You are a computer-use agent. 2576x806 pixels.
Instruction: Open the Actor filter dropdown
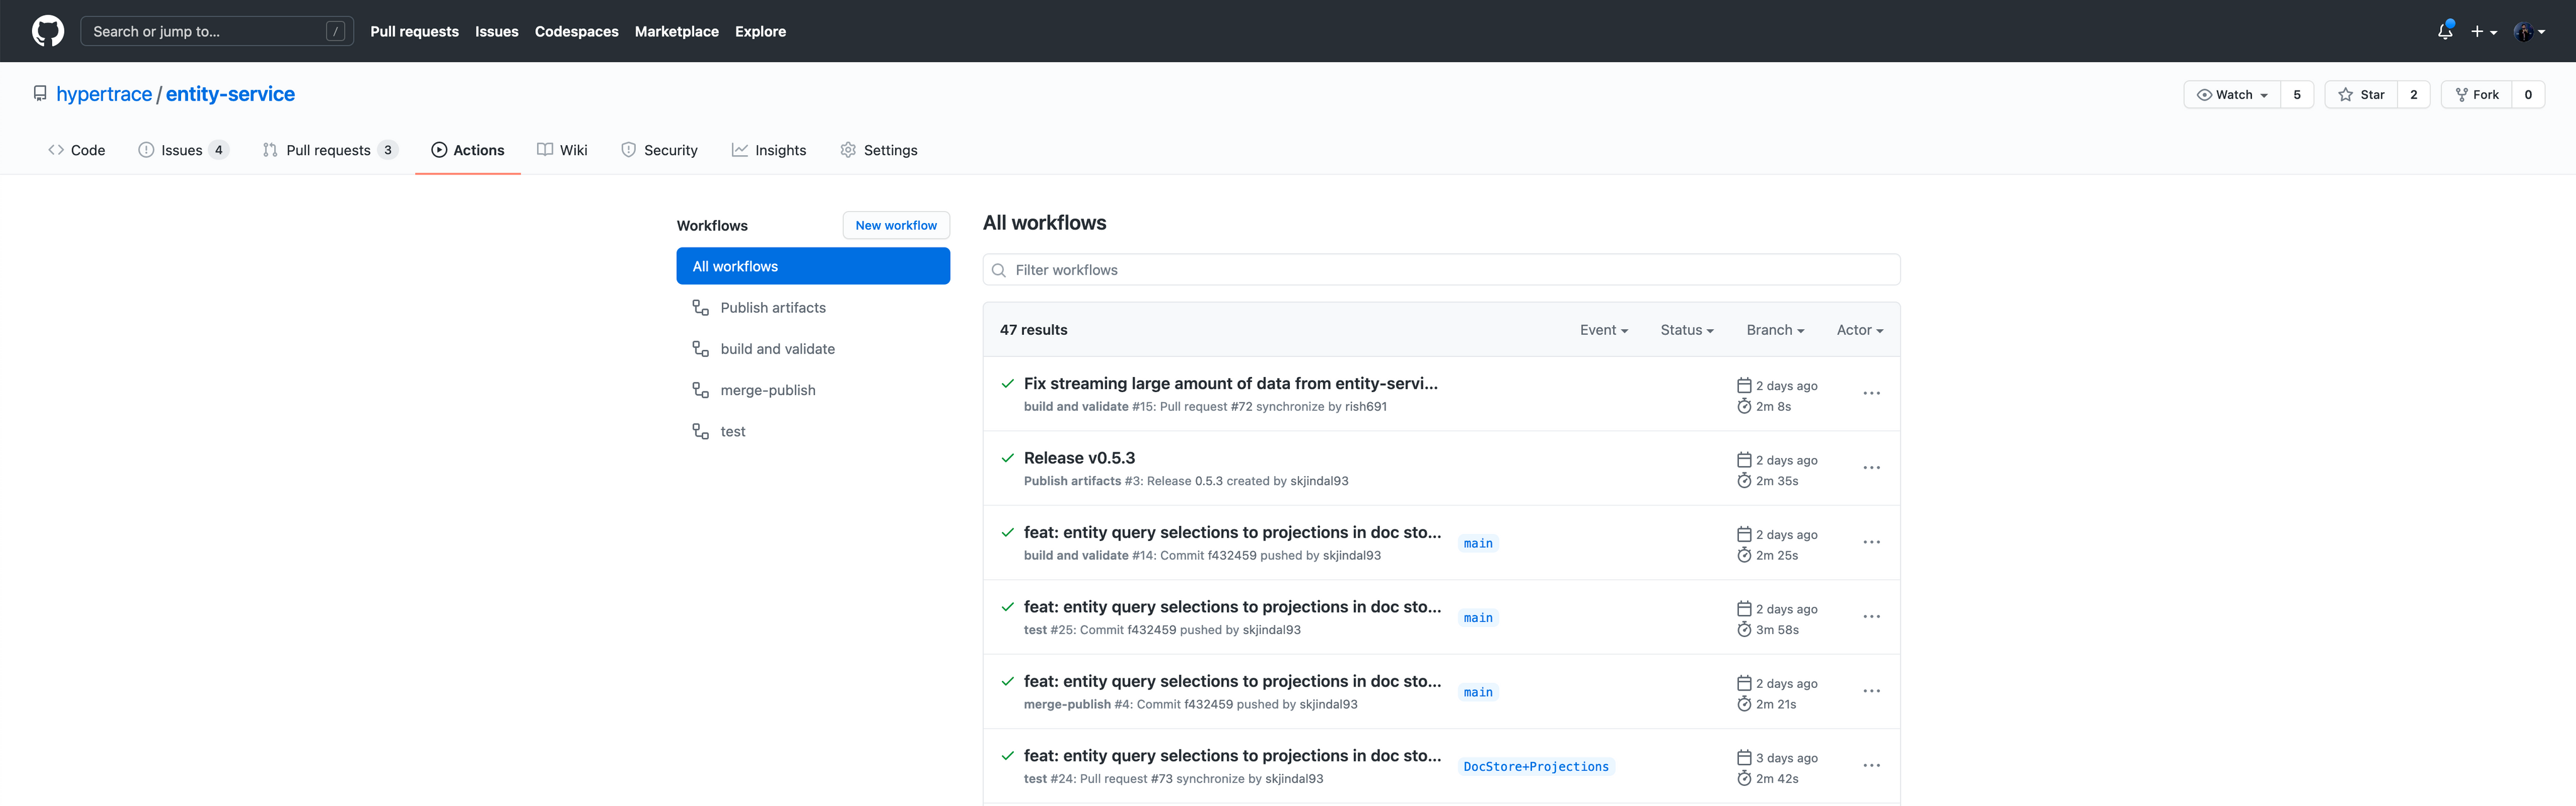point(1860,330)
